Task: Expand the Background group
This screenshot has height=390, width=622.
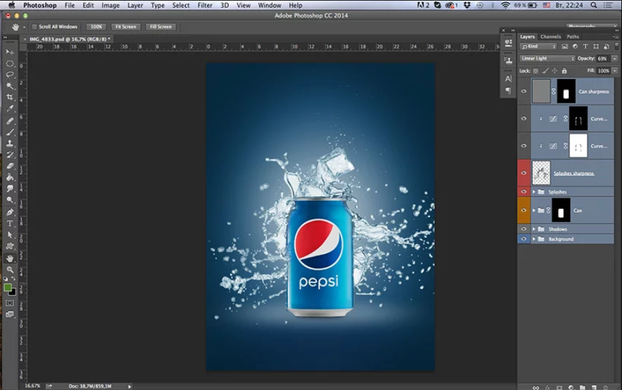Action: coord(534,239)
